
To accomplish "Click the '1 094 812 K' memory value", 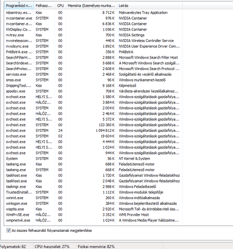I will pyautogui.click(x=105, y=131).
